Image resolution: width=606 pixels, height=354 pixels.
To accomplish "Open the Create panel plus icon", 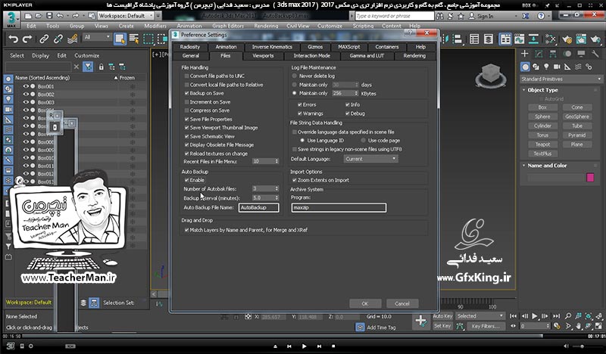I will click(x=524, y=54).
